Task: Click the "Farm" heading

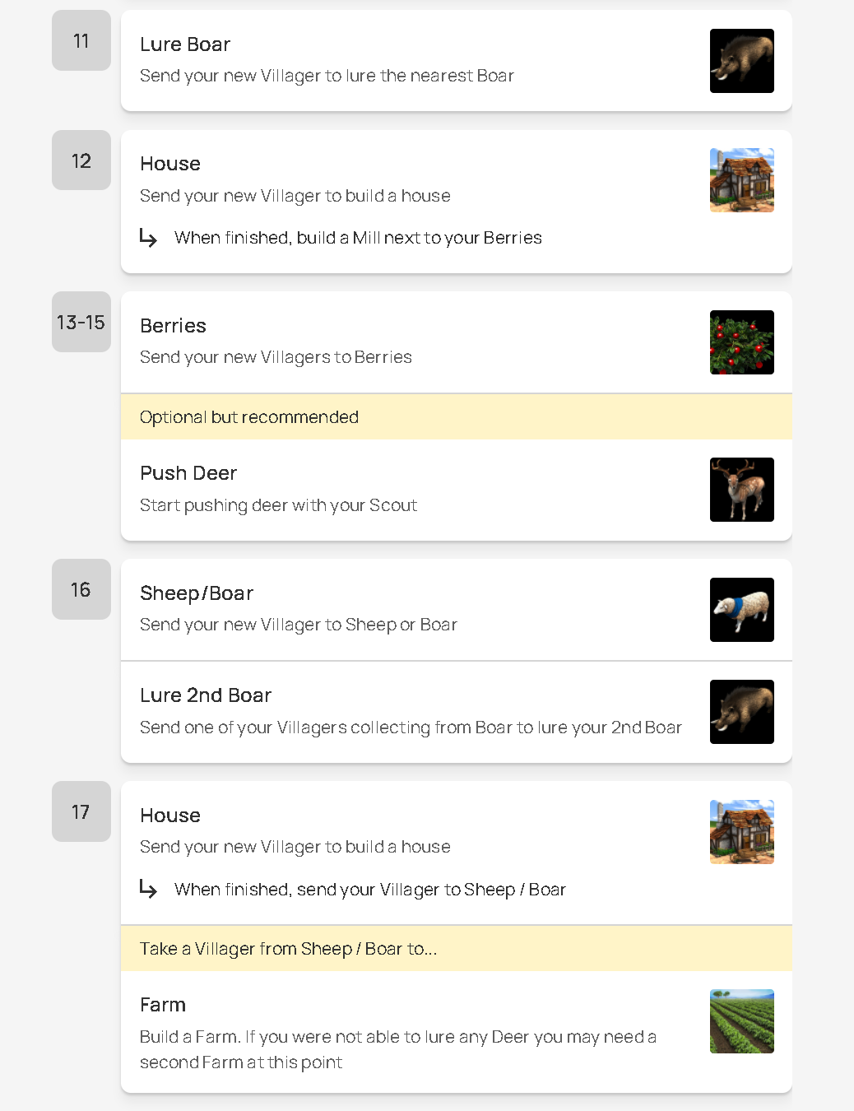Action: 163,1005
